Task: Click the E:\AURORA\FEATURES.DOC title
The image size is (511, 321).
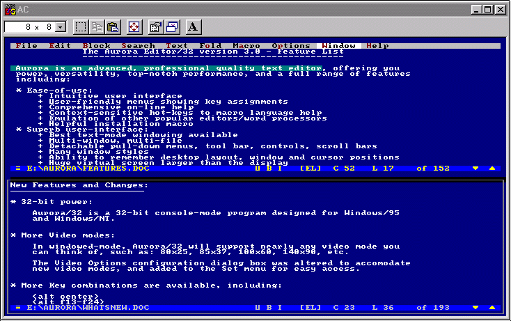Action: (88, 169)
